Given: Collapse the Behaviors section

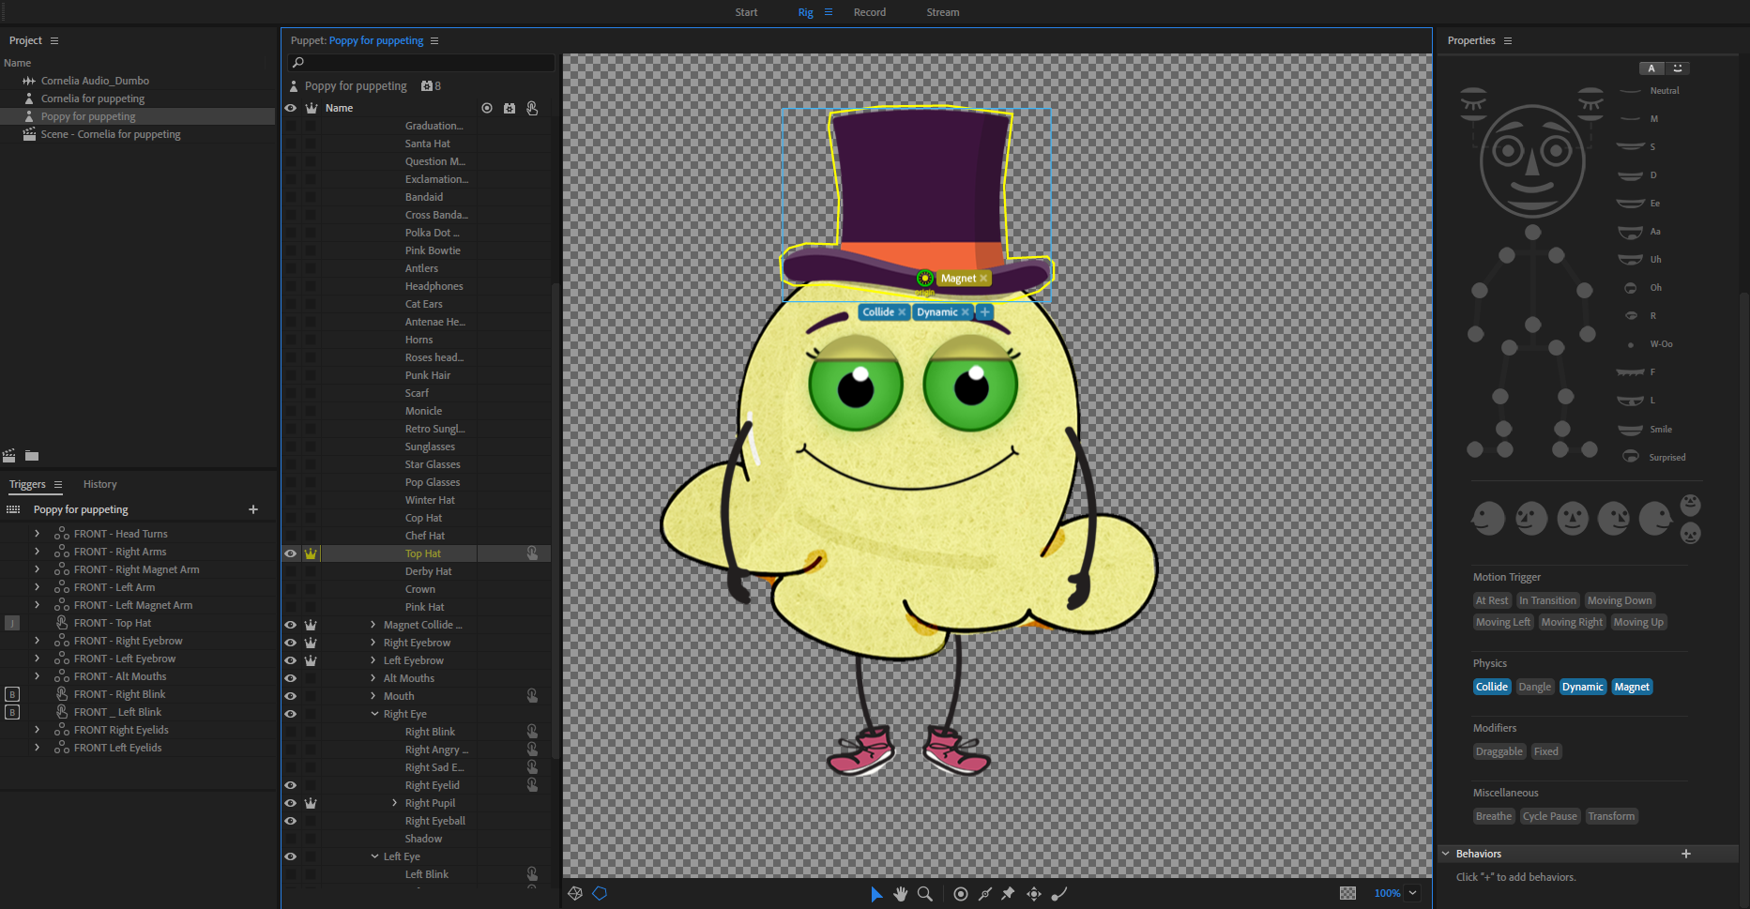Looking at the screenshot, I should coord(1446,854).
